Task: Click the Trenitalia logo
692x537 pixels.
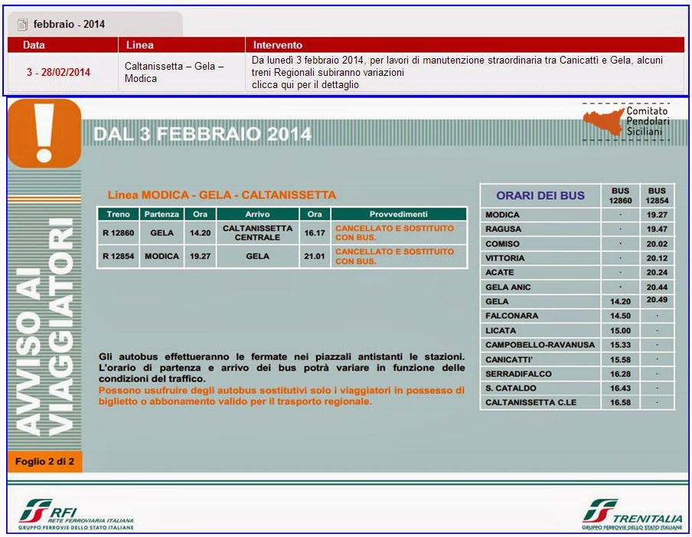Action: 632,515
